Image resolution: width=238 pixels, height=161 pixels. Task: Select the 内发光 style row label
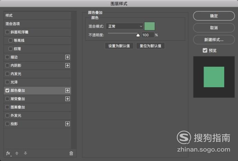tap(16, 74)
